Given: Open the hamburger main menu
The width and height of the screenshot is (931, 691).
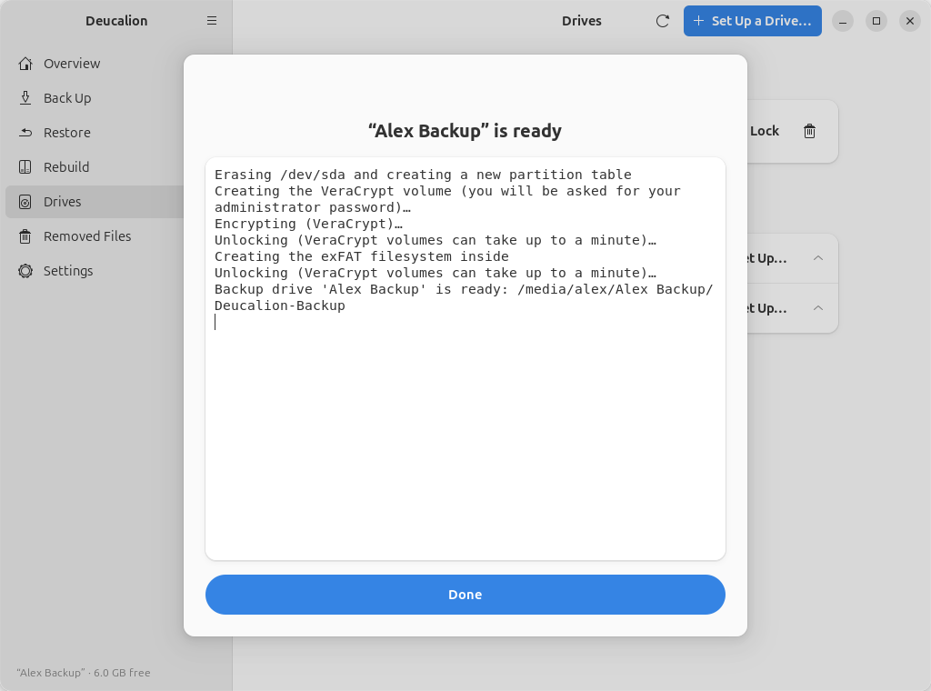Looking at the screenshot, I should pyautogui.click(x=211, y=21).
